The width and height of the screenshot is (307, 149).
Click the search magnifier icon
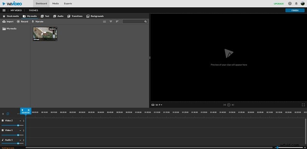(x=145, y=21)
